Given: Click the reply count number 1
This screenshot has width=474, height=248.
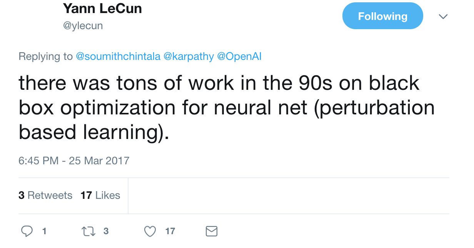Looking at the screenshot, I should [x=44, y=231].
